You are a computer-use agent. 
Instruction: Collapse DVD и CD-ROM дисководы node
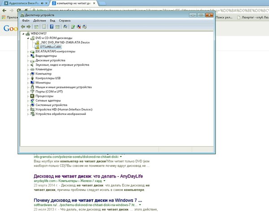tap(28, 38)
